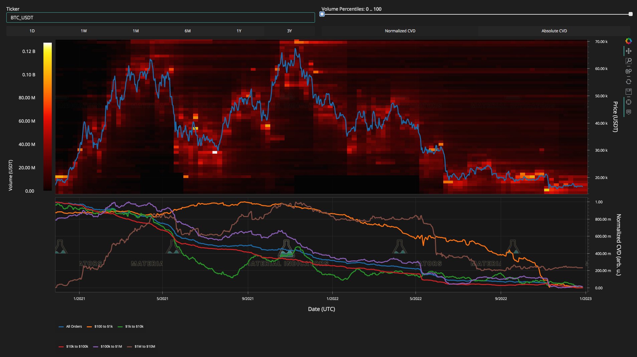The width and height of the screenshot is (637, 357).
Task: Select the 6M timeframe tab
Action: (x=188, y=31)
